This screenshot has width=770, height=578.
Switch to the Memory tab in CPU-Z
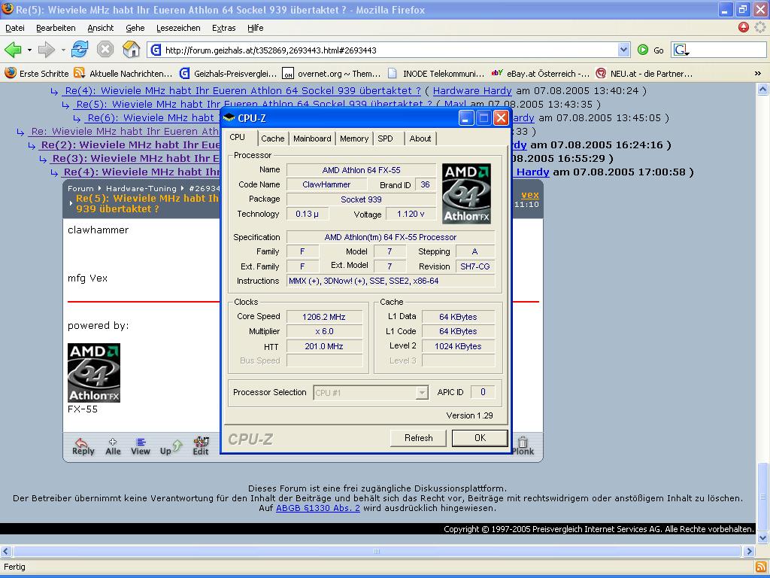[x=354, y=138]
